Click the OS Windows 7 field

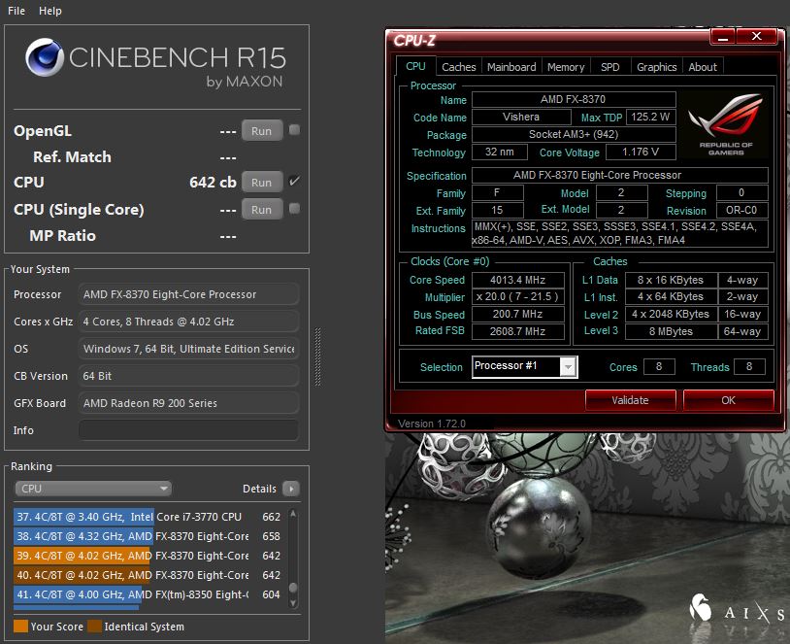(188, 349)
